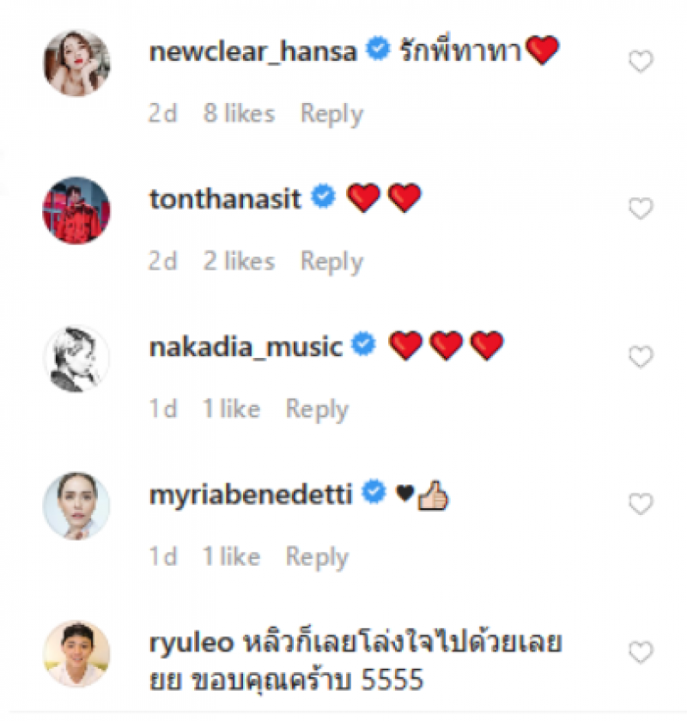Like myriabenedetti's comment
The image size is (687, 721).
pyautogui.click(x=641, y=505)
